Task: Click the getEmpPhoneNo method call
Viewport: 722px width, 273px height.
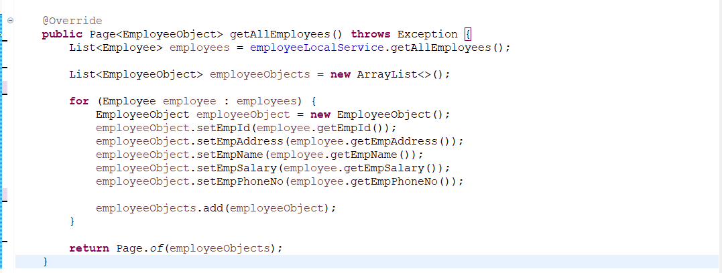Action: click(x=394, y=181)
